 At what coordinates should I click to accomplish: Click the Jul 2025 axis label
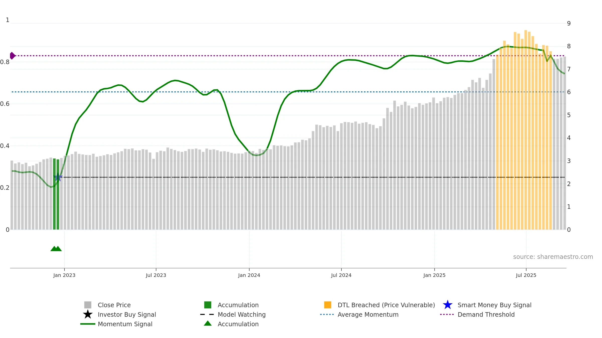point(526,275)
